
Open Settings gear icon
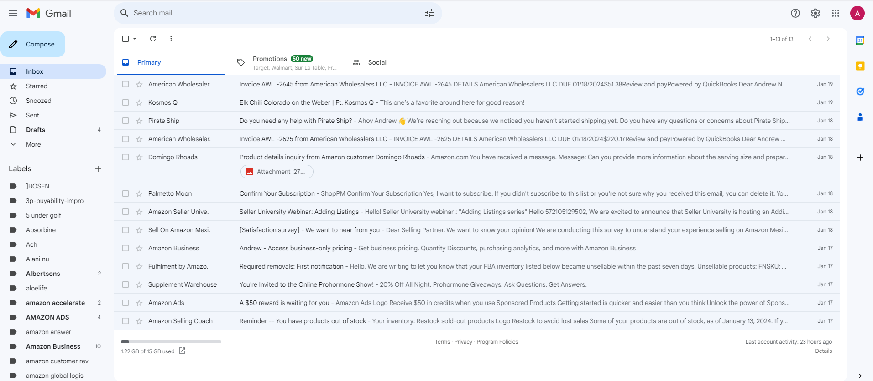tap(815, 13)
